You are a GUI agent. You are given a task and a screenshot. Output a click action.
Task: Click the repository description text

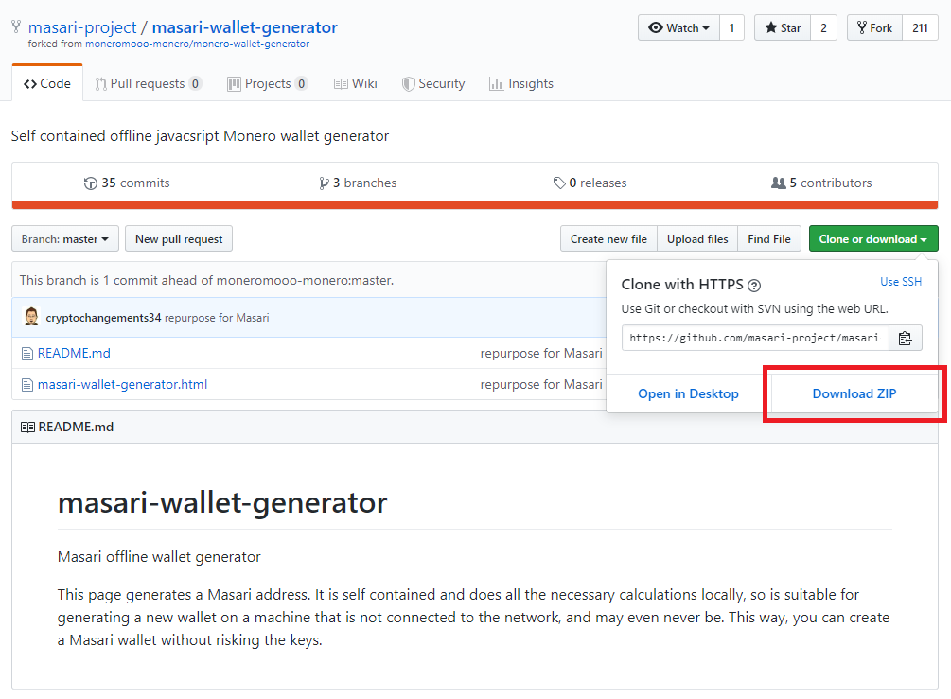point(201,136)
